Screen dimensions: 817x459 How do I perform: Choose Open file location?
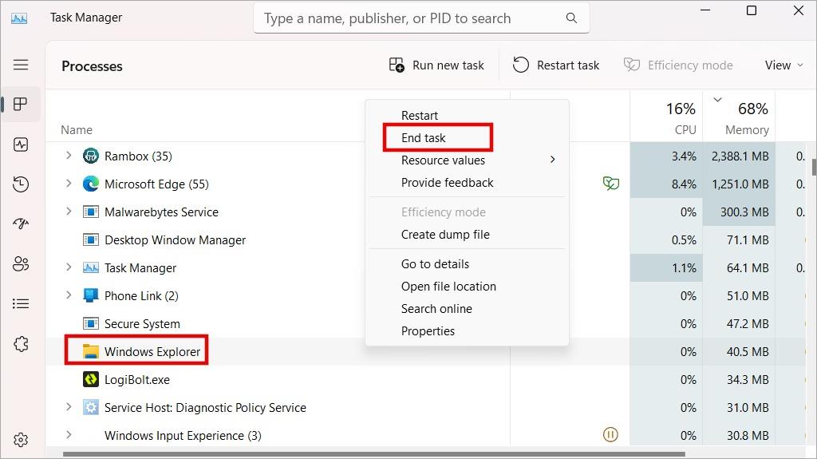click(x=467, y=287)
